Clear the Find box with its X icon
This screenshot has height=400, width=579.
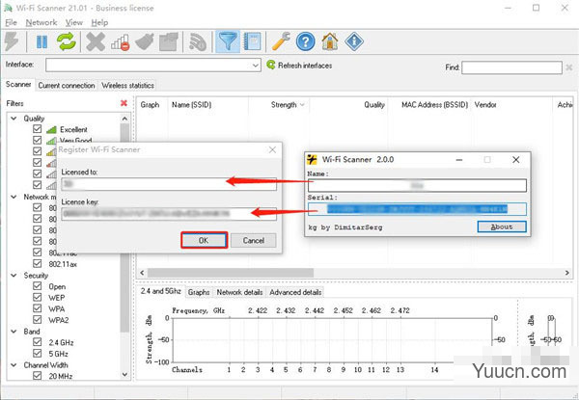pos(569,67)
